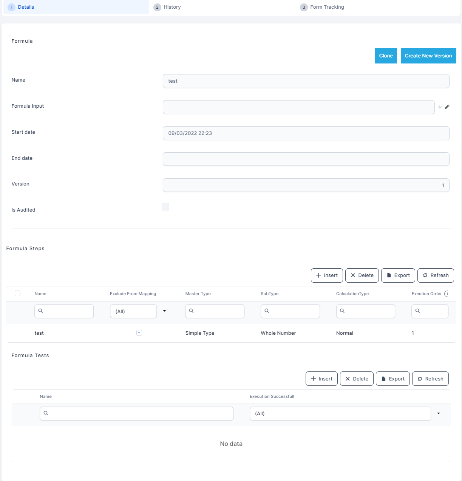Open the Form Tracking tab
This screenshot has height=481, width=462.
(327, 7)
